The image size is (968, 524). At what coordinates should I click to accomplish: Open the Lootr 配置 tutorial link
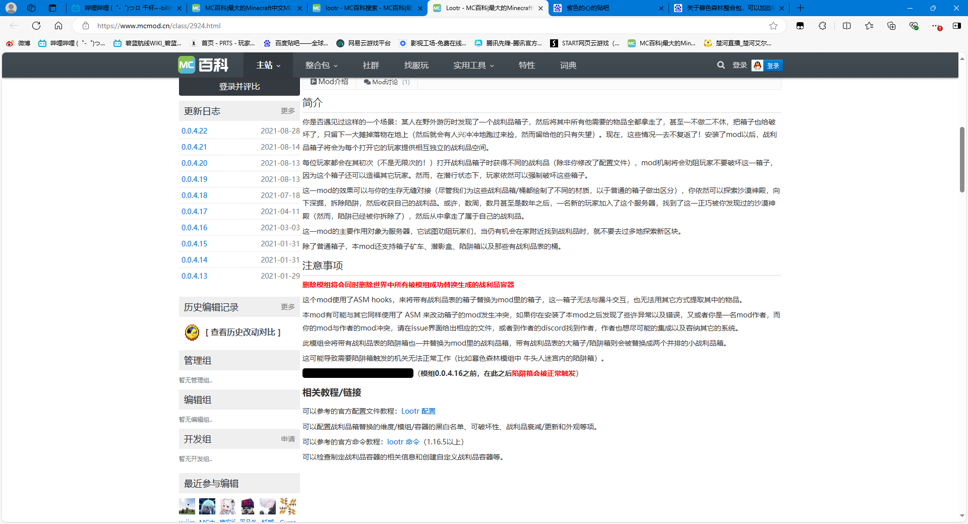click(x=418, y=411)
